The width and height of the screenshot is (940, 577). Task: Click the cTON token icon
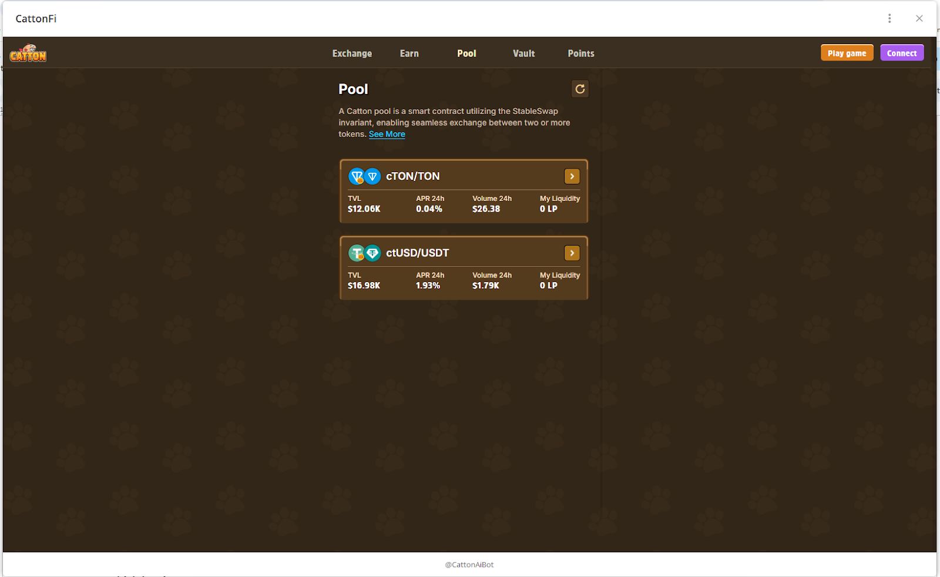(x=356, y=176)
